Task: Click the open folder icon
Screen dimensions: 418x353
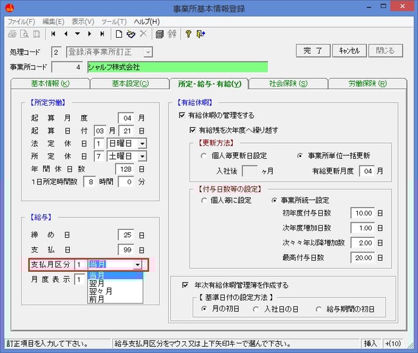Action: click(131, 34)
